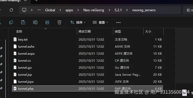Click the Go 源文件 type cell
The height and width of the screenshot is (98, 193).
click(122, 68)
